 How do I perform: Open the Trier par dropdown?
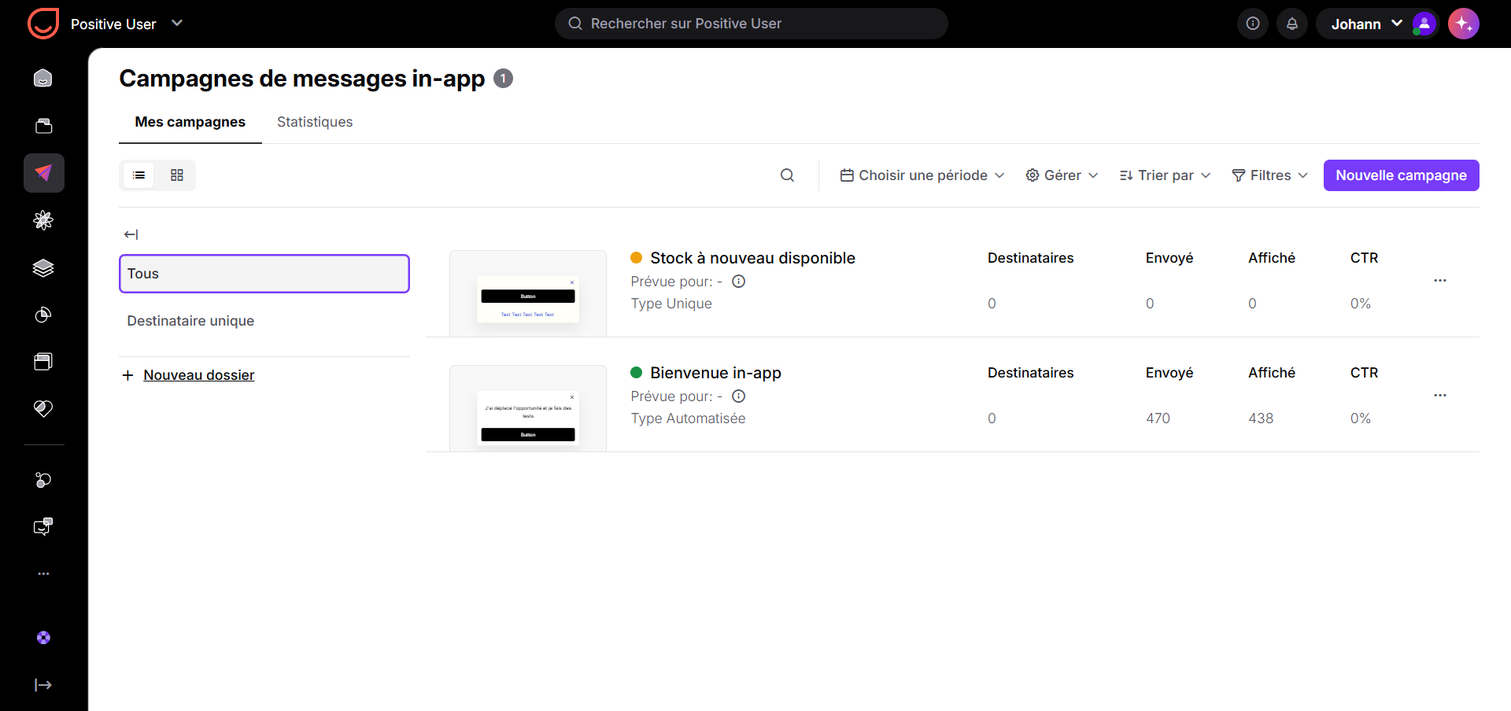click(x=1165, y=175)
